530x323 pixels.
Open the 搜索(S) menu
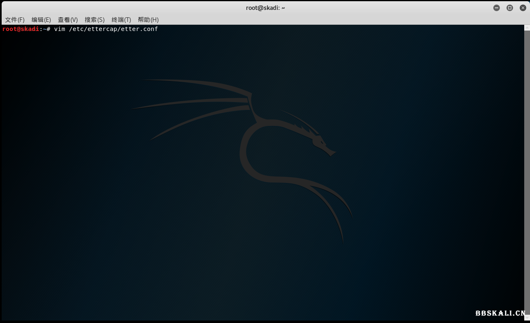point(95,20)
